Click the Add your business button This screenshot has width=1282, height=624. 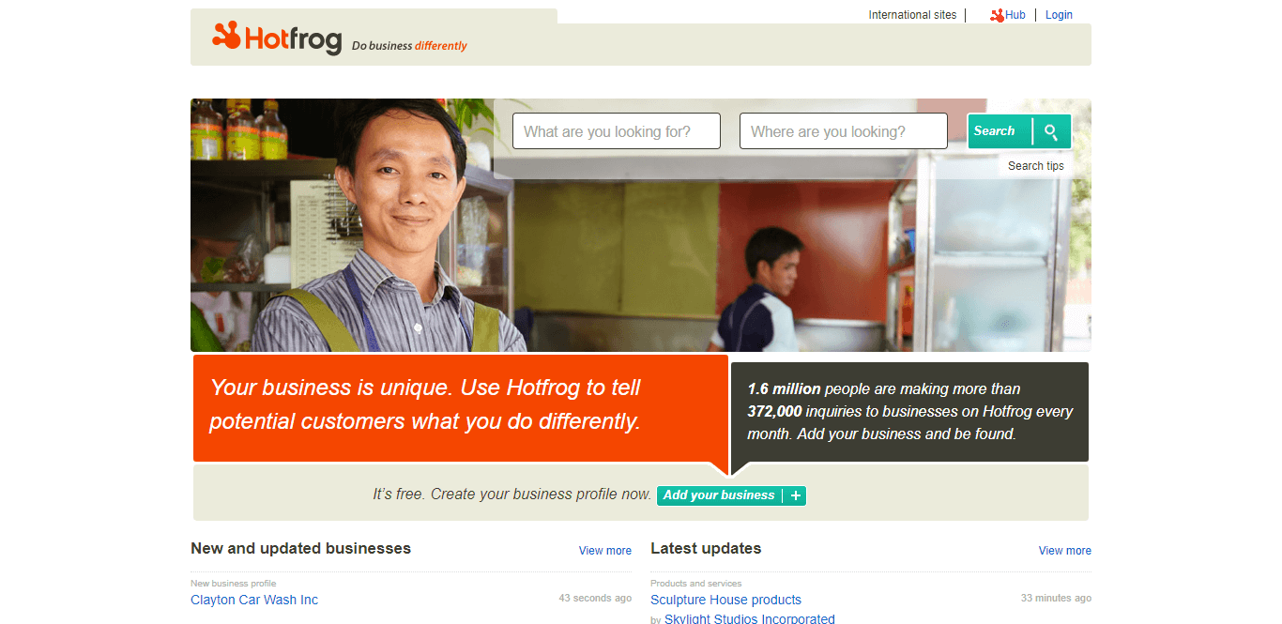click(731, 495)
